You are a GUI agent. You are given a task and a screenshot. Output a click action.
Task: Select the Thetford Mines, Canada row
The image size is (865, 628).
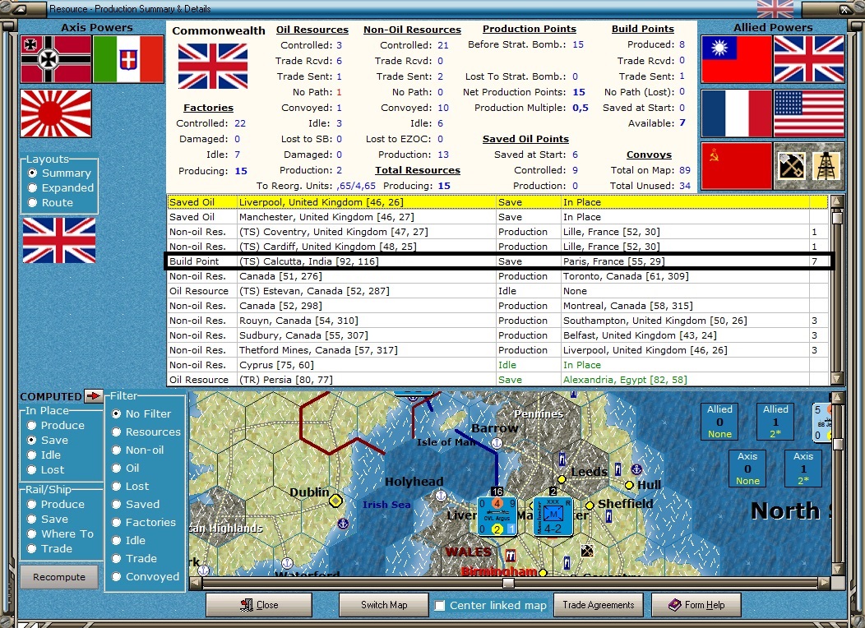tap(497, 350)
